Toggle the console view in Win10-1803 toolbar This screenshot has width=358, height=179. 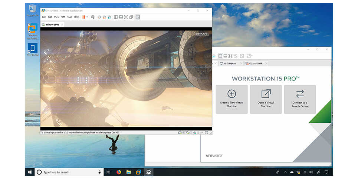138,17
